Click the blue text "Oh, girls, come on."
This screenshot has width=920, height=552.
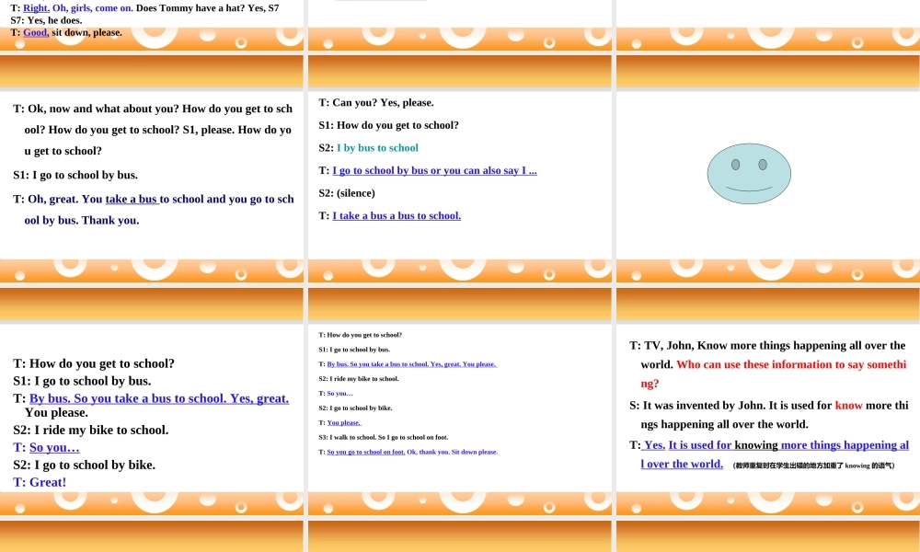coord(93,8)
